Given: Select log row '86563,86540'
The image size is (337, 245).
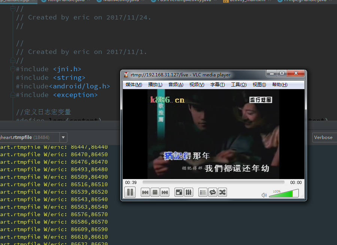Looking at the screenshot, I should pos(54,207).
